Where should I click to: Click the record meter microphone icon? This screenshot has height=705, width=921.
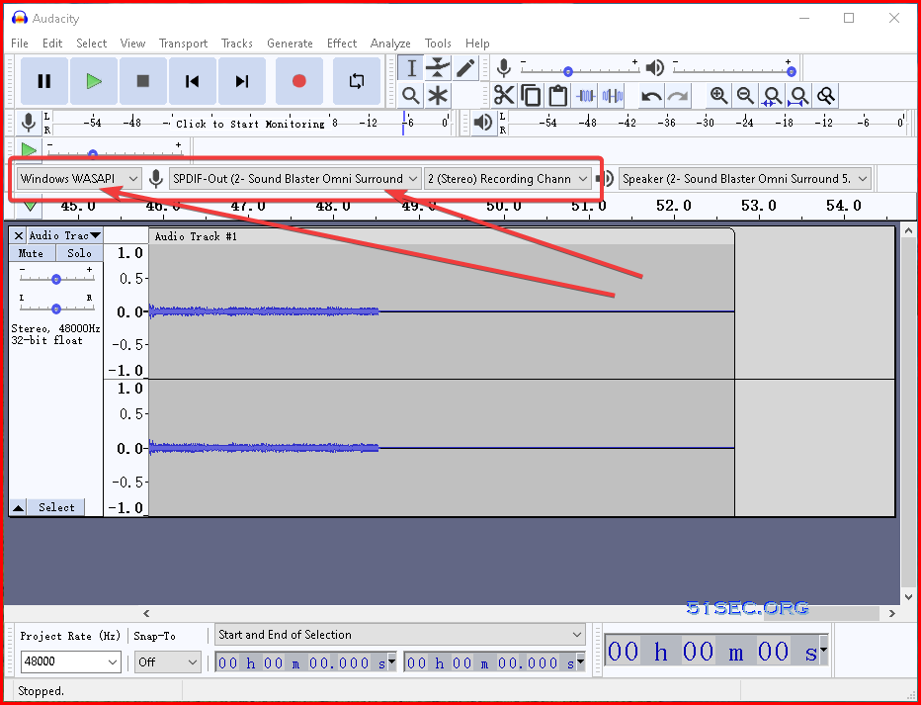click(29, 123)
